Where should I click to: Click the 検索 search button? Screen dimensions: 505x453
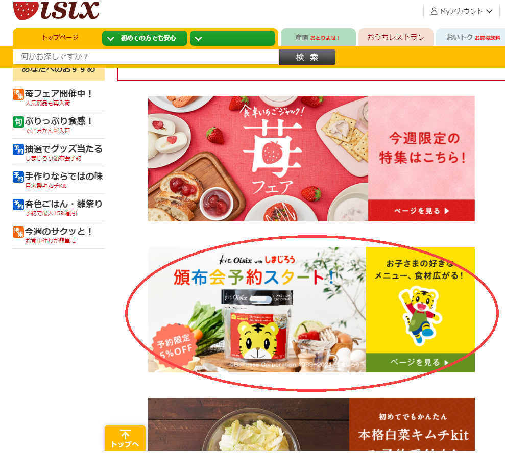tap(307, 57)
